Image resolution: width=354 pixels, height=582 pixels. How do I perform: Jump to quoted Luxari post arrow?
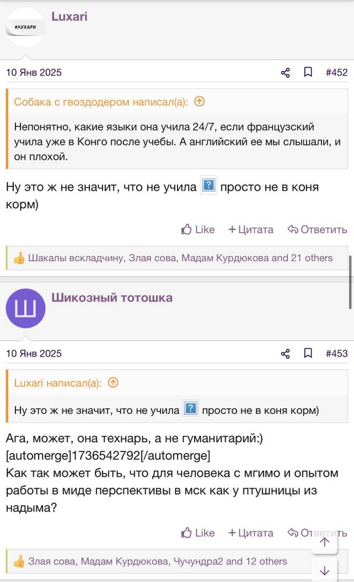(x=113, y=382)
